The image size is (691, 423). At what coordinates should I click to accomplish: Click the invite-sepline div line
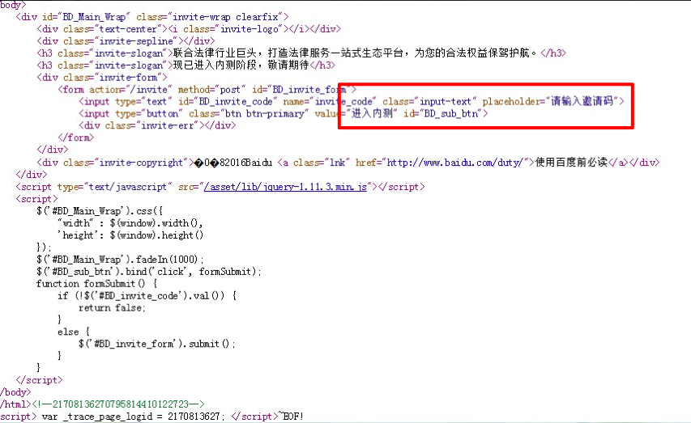tap(126, 41)
